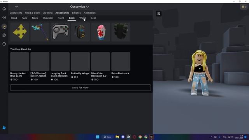Switch to the Head & Body tab
Screen dimensions: 249x140
32,13
